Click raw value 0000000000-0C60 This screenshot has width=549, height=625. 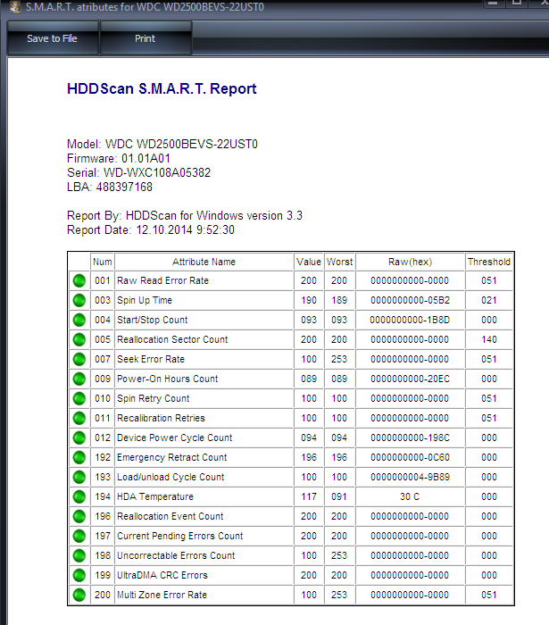coord(410,457)
